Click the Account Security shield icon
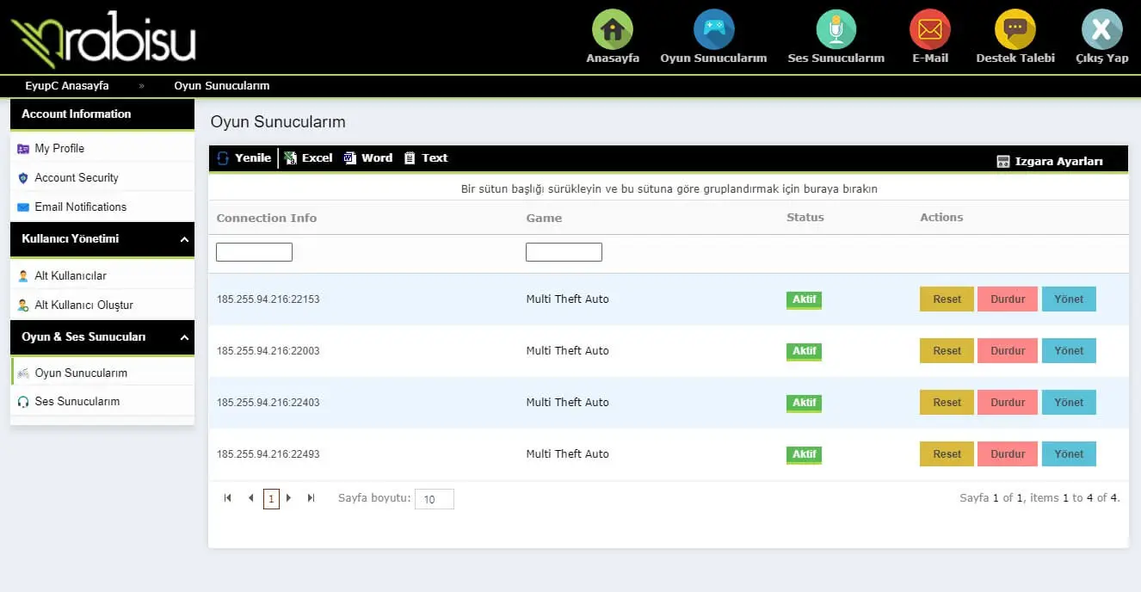This screenshot has width=1141, height=592. (x=23, y=178)
